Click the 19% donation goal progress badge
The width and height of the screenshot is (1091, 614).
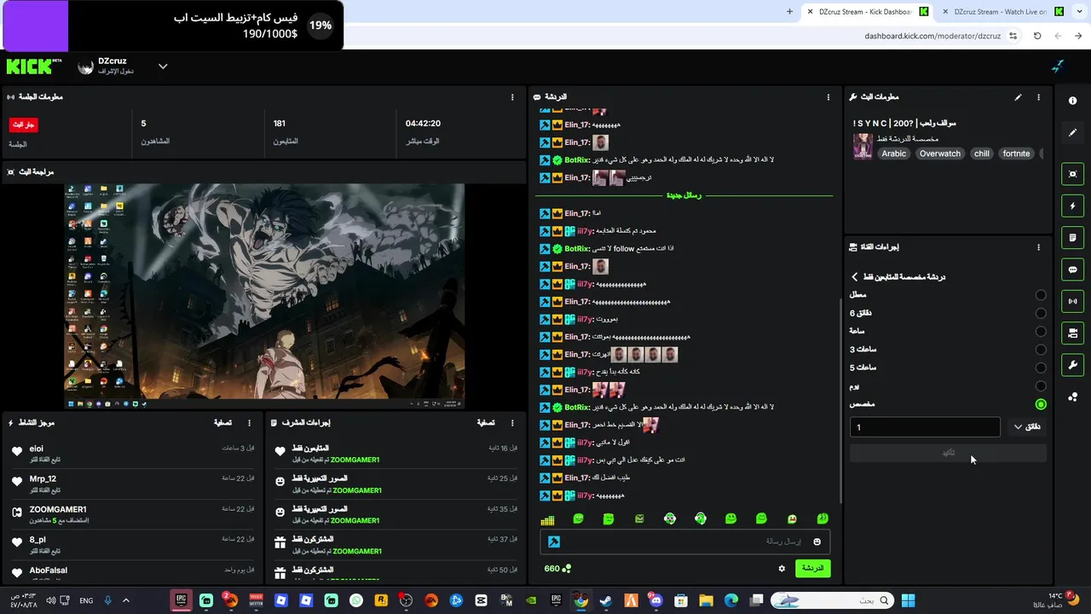click(320, 26)
